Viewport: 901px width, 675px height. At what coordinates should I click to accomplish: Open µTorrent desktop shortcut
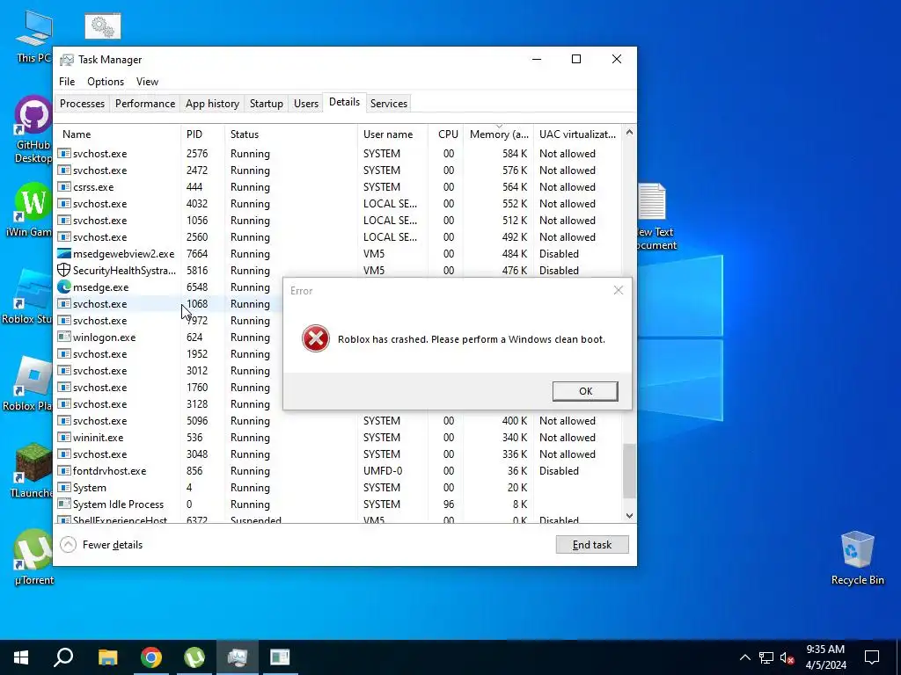(34, 556)
